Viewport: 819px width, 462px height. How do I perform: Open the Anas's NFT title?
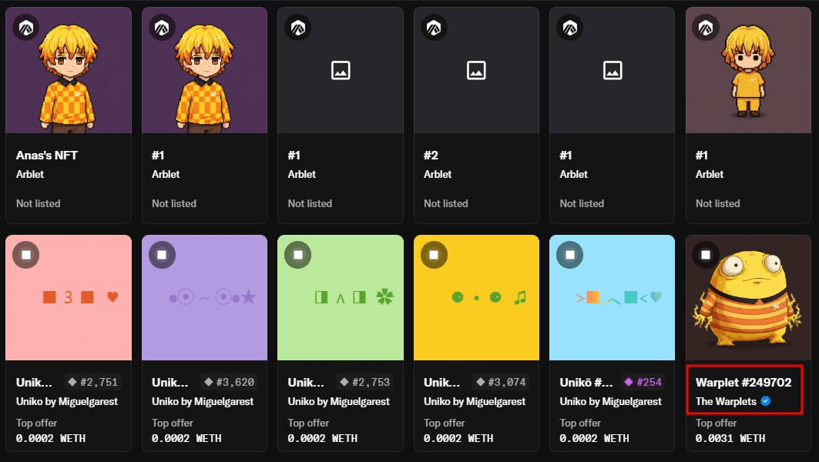point(47,156)
